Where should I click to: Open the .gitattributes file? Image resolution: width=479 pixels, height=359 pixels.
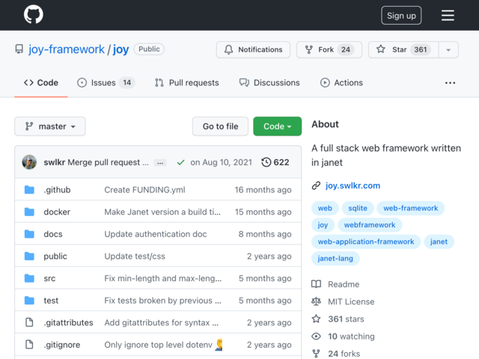(68, 322)
